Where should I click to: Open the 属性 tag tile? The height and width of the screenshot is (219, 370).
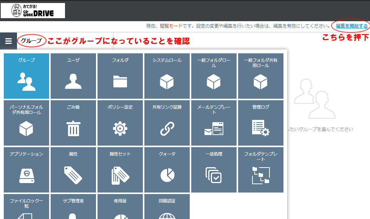pos(73,170)
